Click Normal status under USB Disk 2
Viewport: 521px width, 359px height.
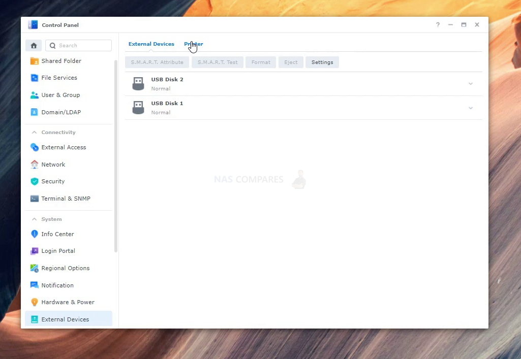[x=161, y=88]
